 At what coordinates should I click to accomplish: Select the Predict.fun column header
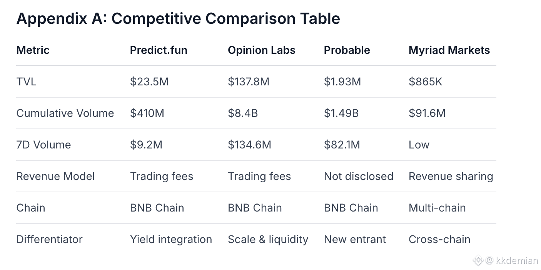pos(159,50)
